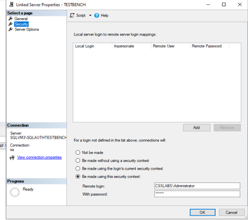This screenshot has height=220, width=248.
Task: Click the Server Options wrench icon
Action: [11, 29]
